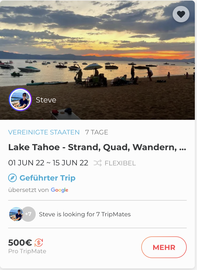
Task: Click the 7 Tage duration label
Action: (x=97, y=132)
